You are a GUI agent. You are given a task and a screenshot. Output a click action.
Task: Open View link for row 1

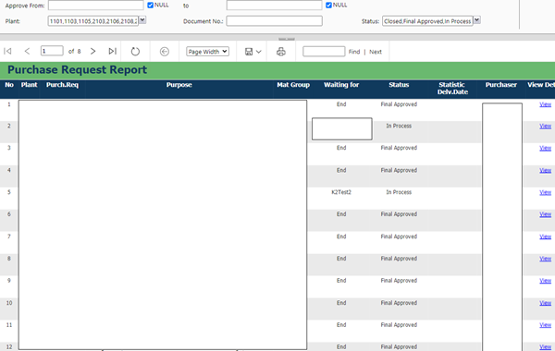(545, 104)
